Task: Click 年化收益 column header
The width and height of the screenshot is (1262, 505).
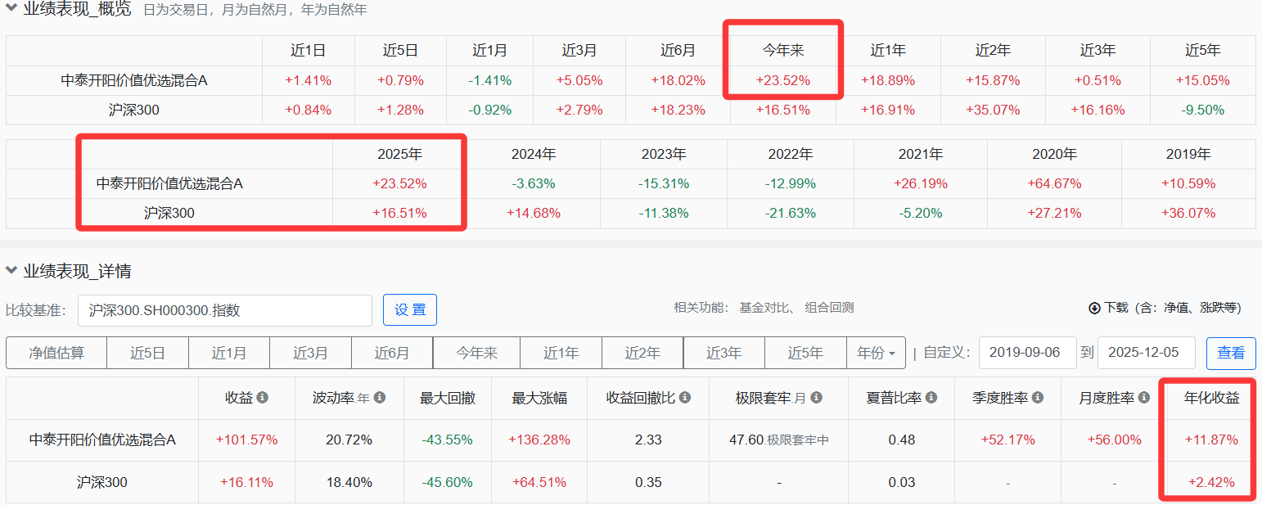Action: tap(1212, 399)
